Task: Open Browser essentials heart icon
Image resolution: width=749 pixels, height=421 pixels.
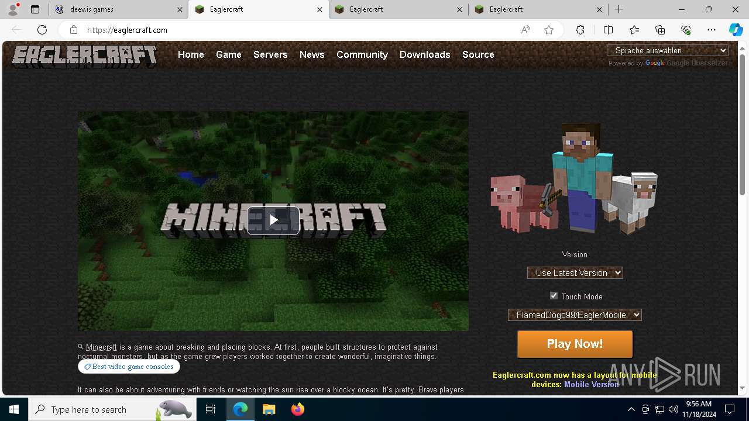Action: click(x=686, y=30)
